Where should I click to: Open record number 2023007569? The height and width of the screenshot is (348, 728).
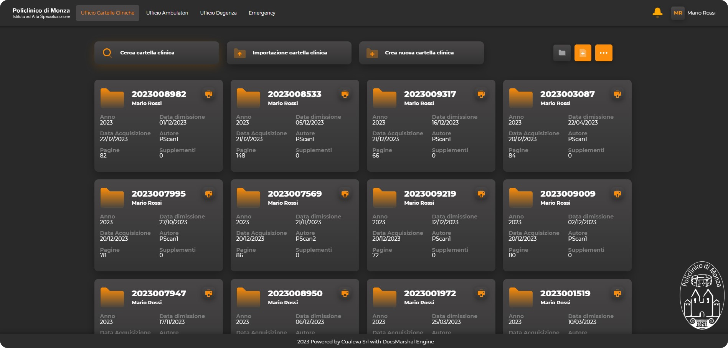tap(295, 194)
